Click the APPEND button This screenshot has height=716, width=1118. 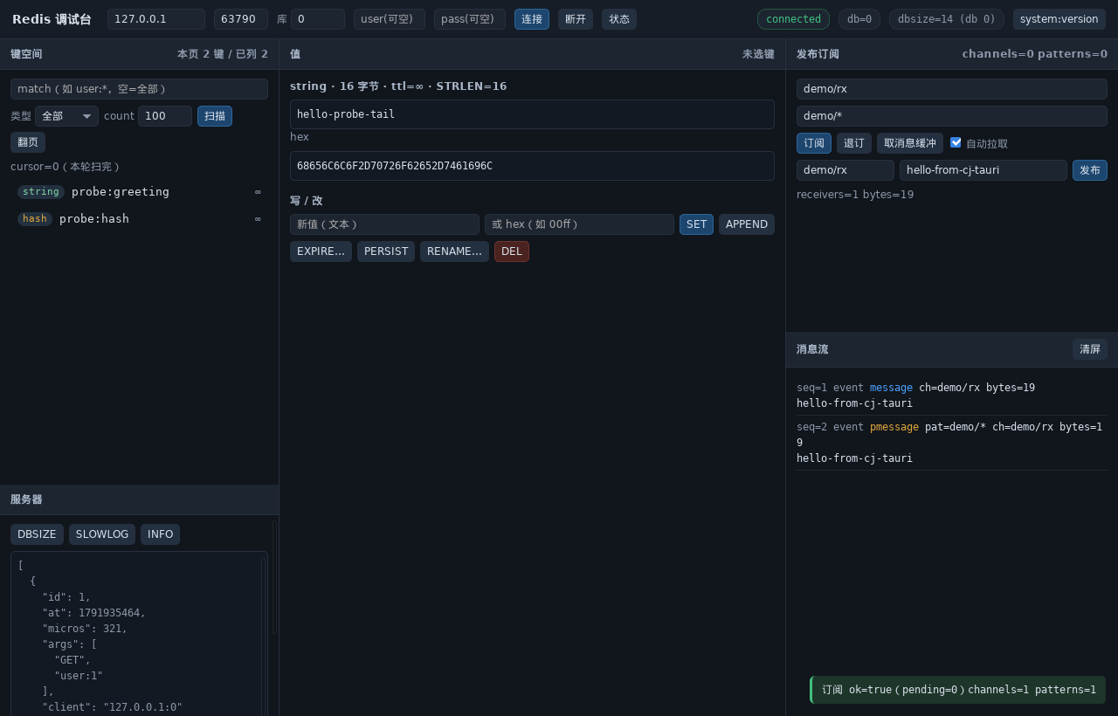tap(747, 224)
